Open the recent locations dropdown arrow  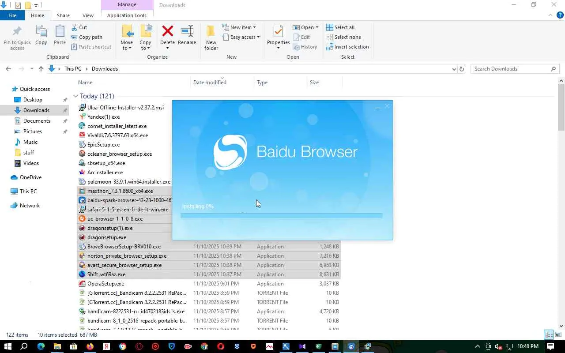point(32,69)
